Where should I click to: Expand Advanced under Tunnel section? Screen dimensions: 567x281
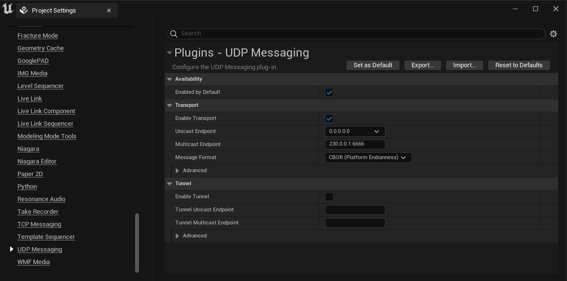pyautogui.click(x=177, y=236)
